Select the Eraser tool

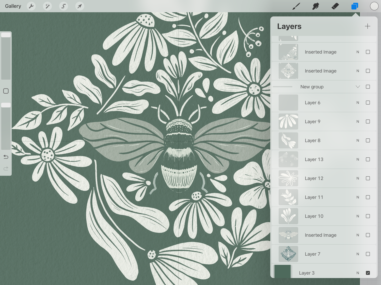pos(335,6)
